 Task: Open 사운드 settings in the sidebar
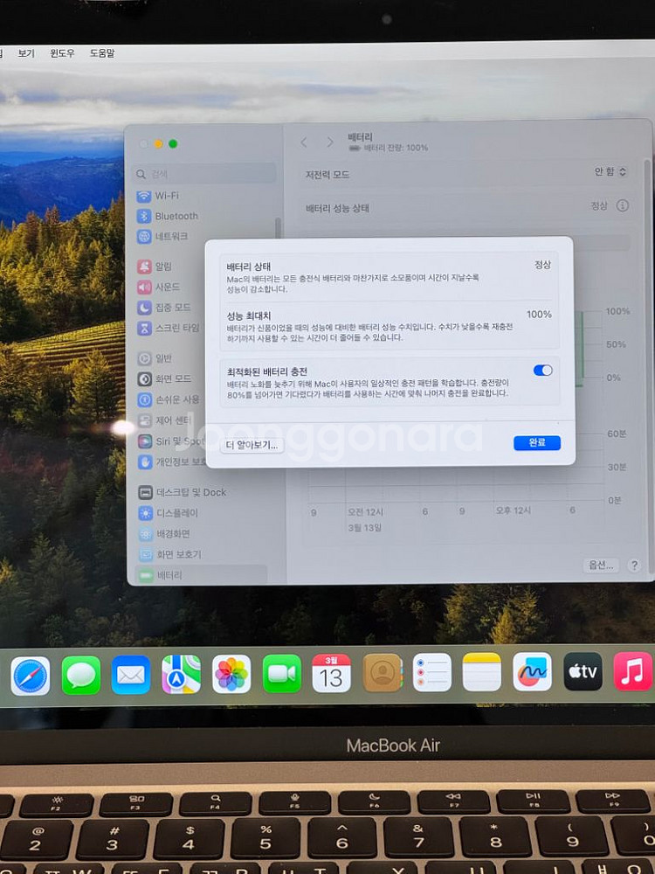159,287
